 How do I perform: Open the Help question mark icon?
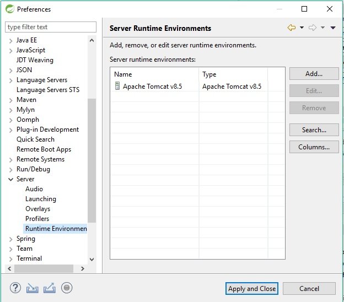pyautogui.click(x=15, y=288)
